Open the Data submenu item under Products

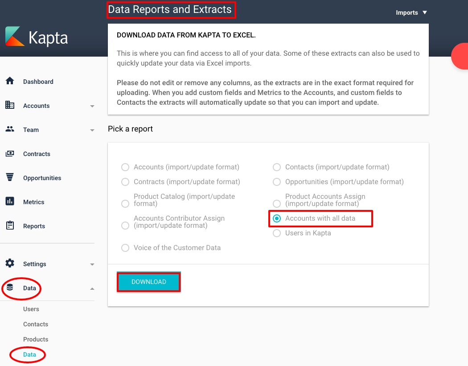pos(29,355)
